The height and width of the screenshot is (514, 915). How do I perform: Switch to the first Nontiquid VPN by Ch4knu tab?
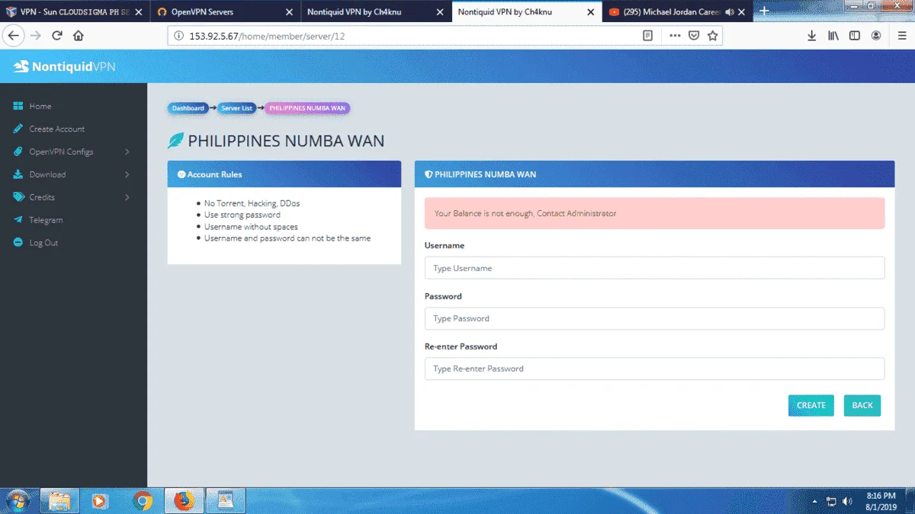point(375,12)
